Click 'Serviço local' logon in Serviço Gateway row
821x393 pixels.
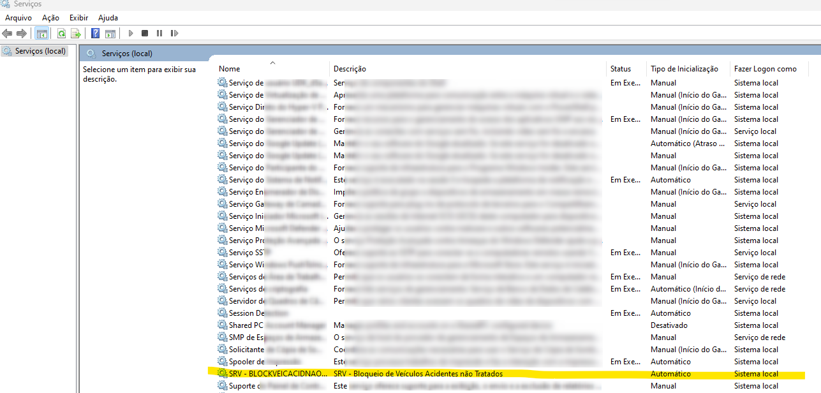[x=755, y=204]
